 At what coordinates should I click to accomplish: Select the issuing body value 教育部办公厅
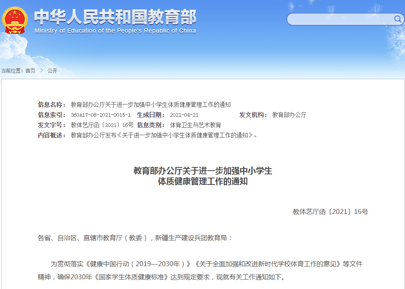click(289, 115)
